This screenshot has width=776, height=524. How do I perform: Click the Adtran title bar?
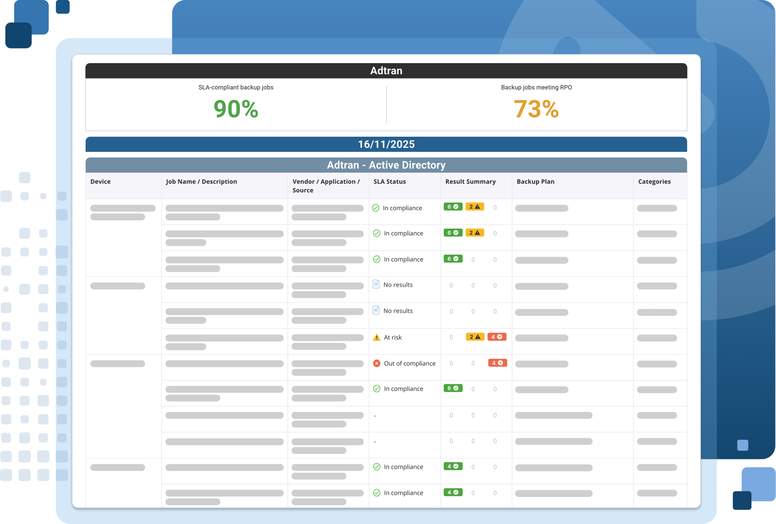tap(386, 71)
